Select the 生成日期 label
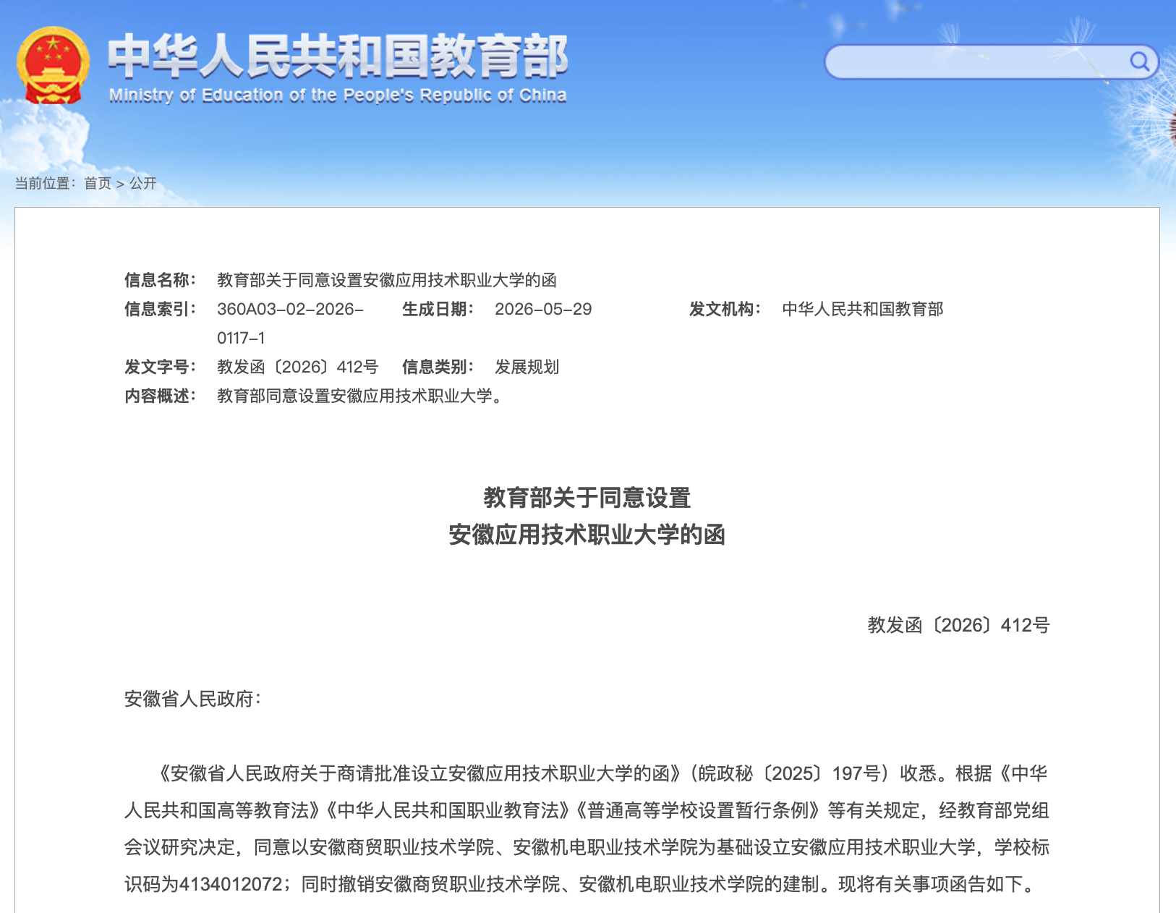 (x=438, y=309)
